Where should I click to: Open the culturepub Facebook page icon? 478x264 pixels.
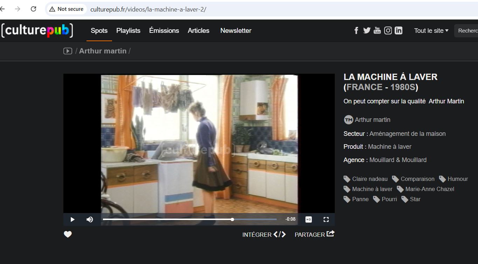pos(356,31)
